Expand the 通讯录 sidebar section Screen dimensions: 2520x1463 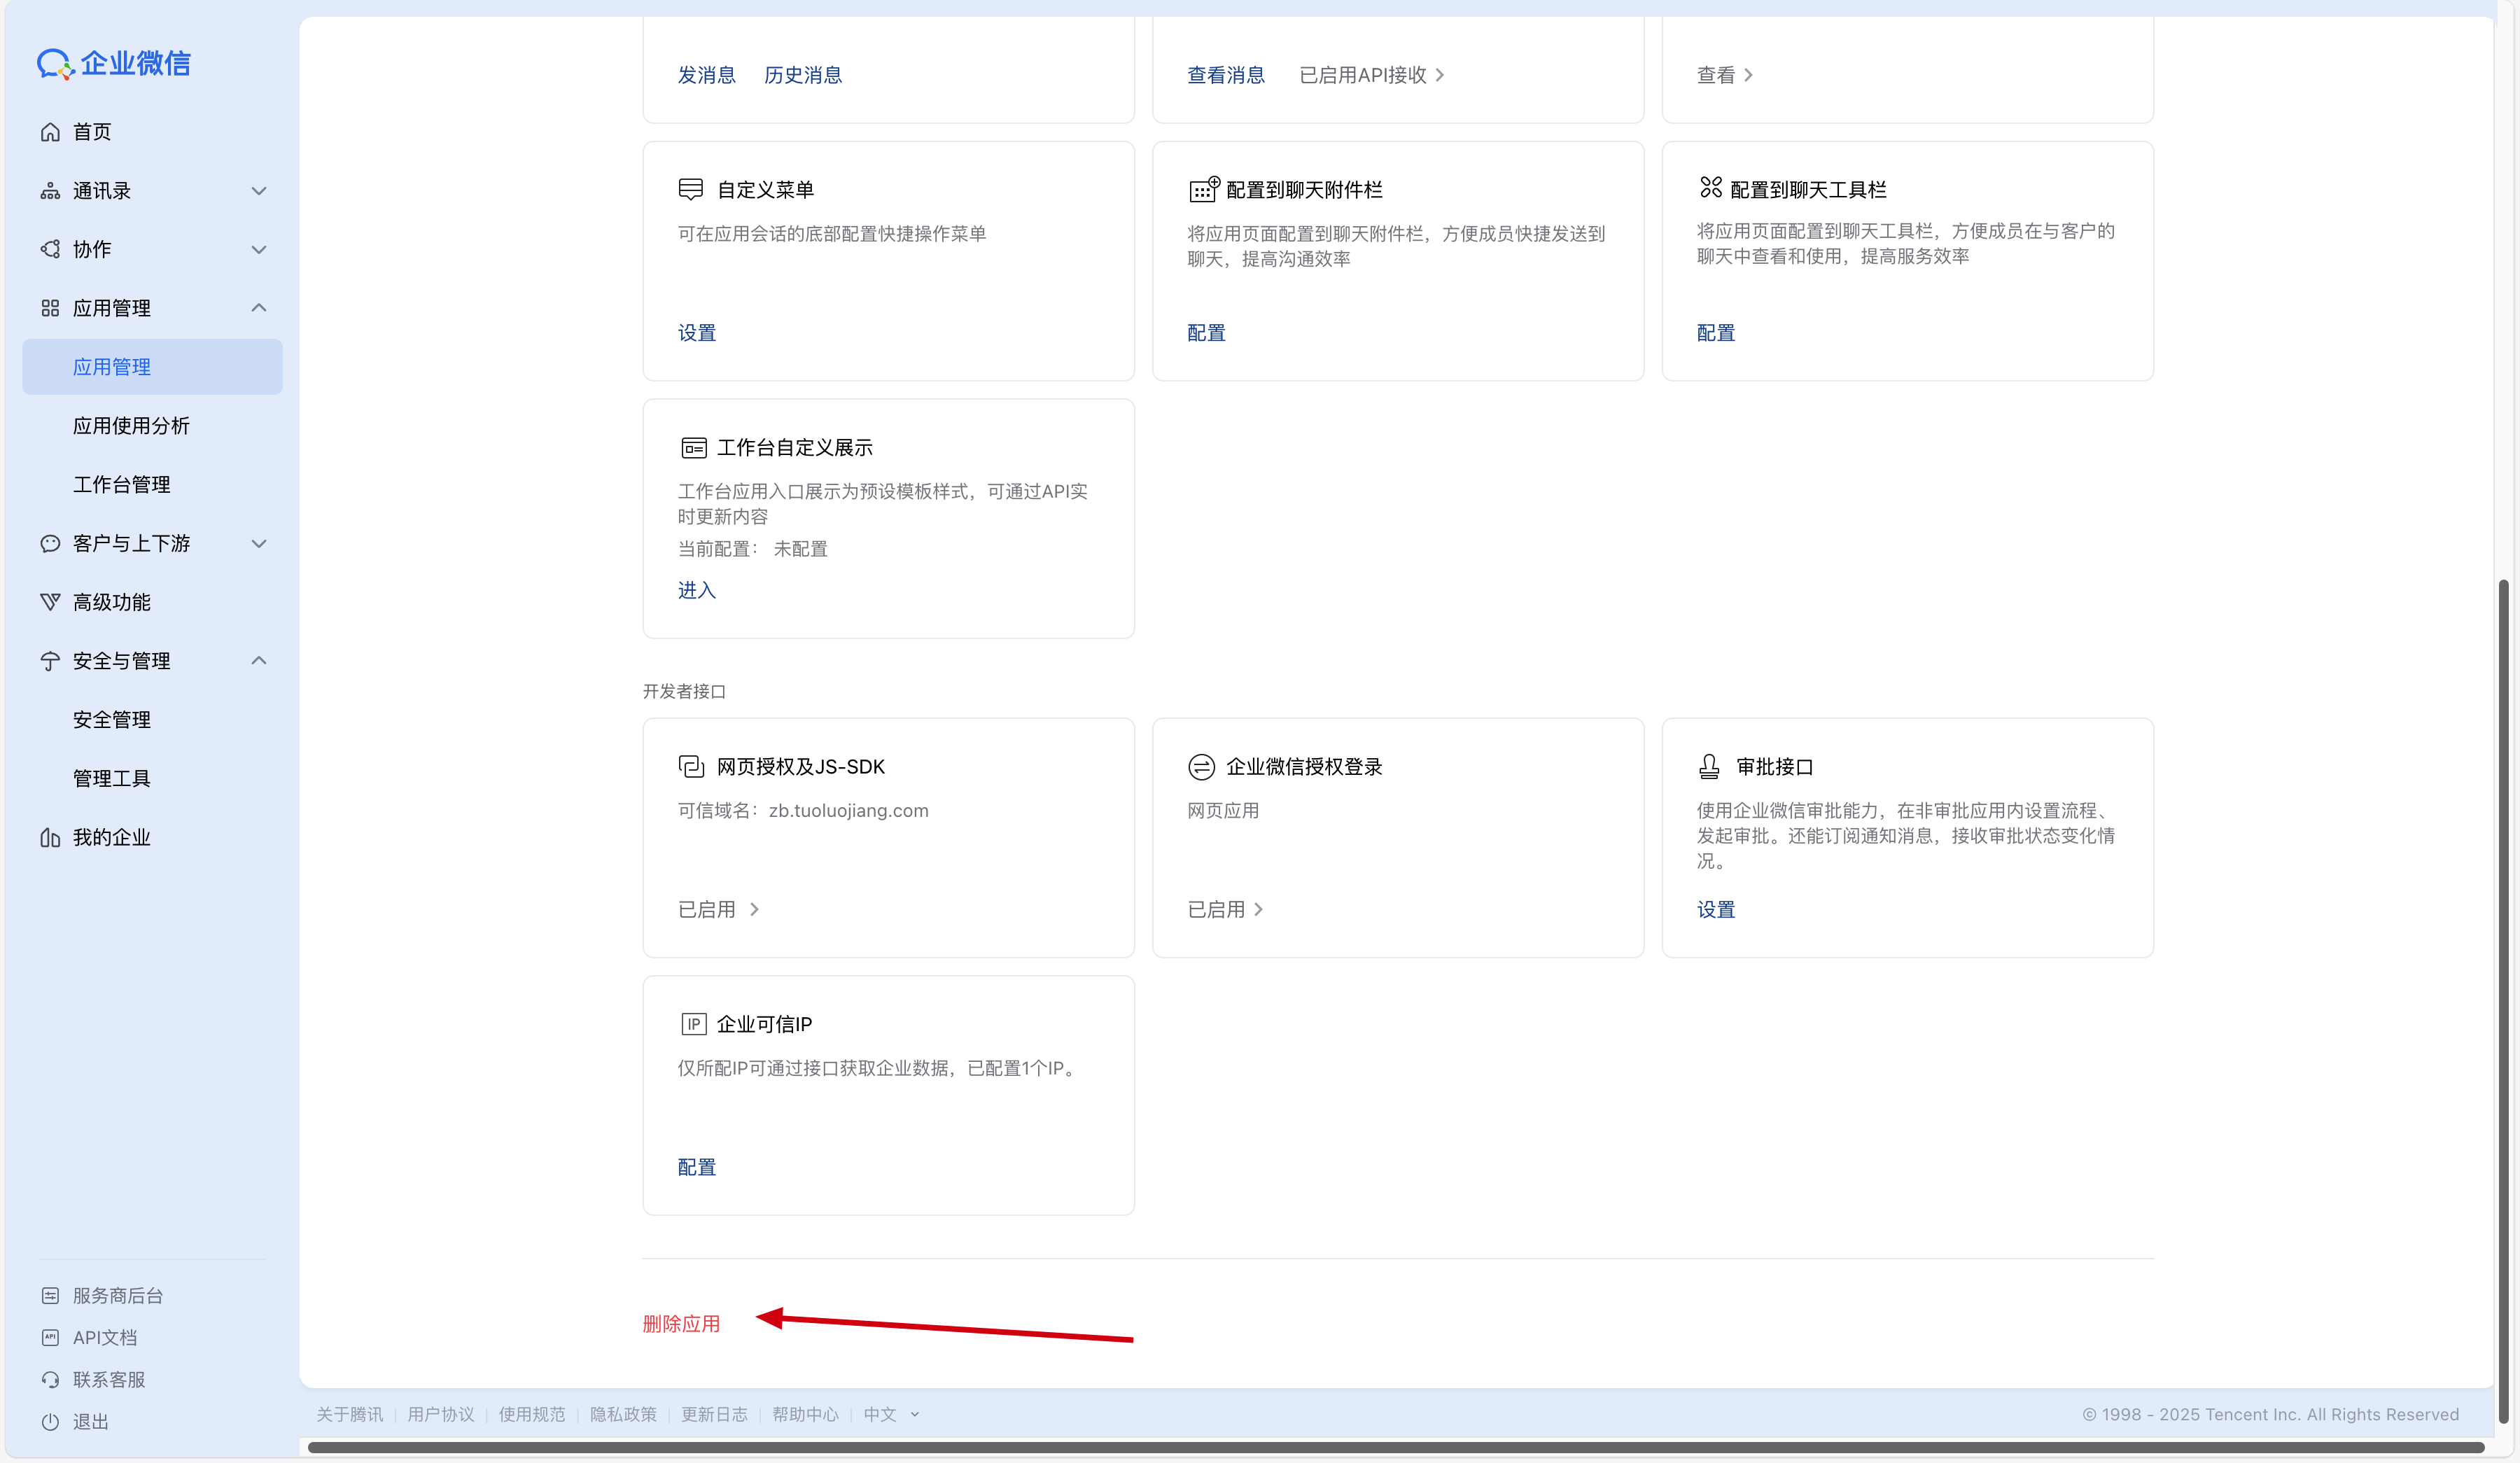[x=259, y=191]
